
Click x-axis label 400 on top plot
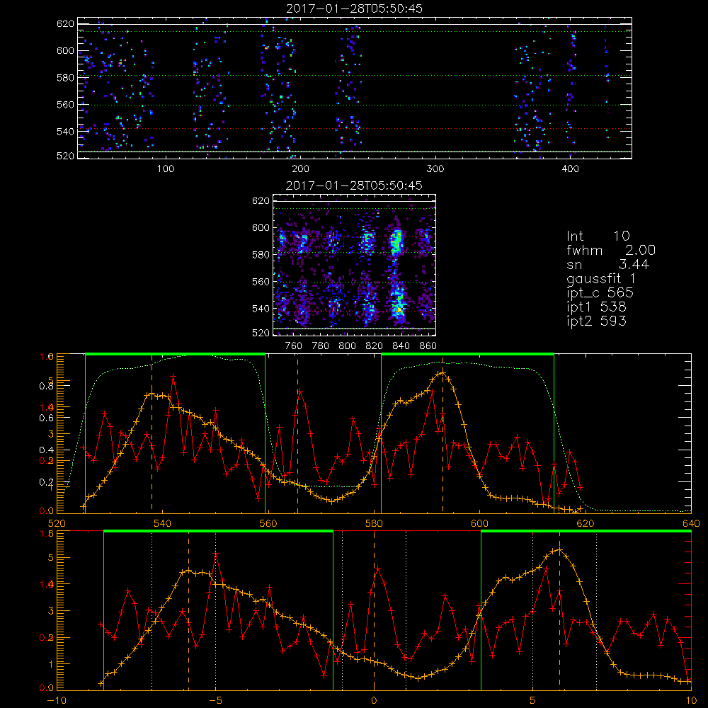point(570,169)
